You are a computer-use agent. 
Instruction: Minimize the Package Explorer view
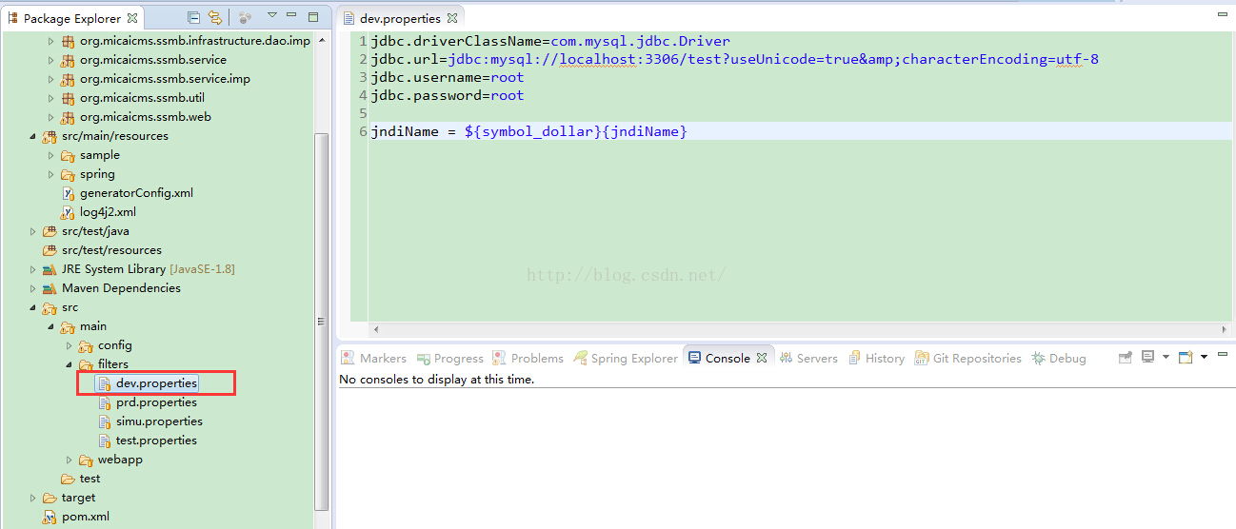(292, 16)
